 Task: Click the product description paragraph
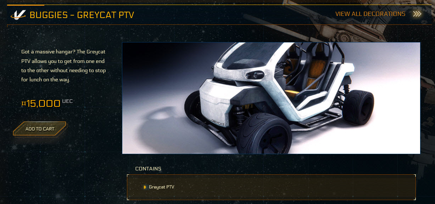(x=63, y=66)
